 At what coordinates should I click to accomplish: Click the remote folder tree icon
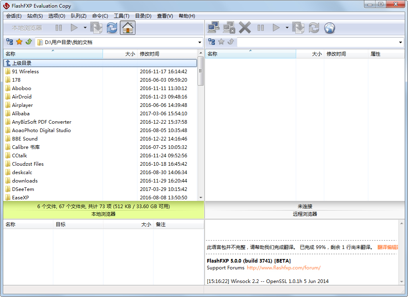(212, 42)
